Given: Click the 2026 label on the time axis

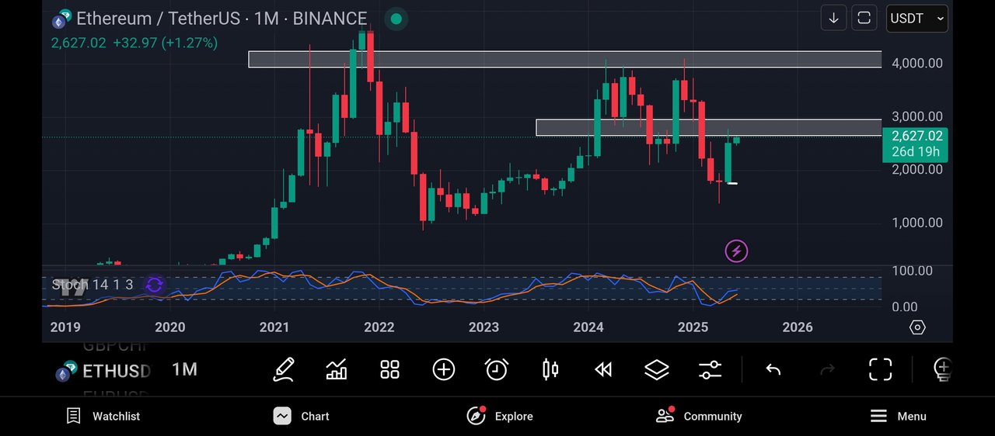Looking at the screenshot, I should 798,327.
